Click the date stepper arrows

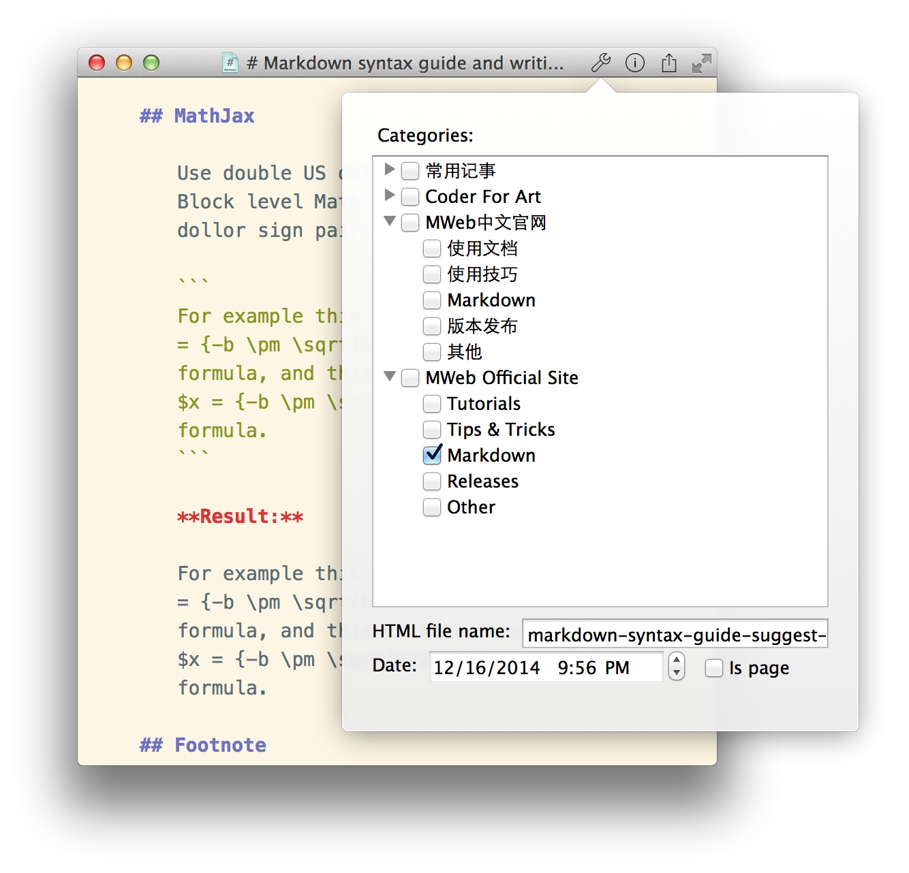(676, 666)
